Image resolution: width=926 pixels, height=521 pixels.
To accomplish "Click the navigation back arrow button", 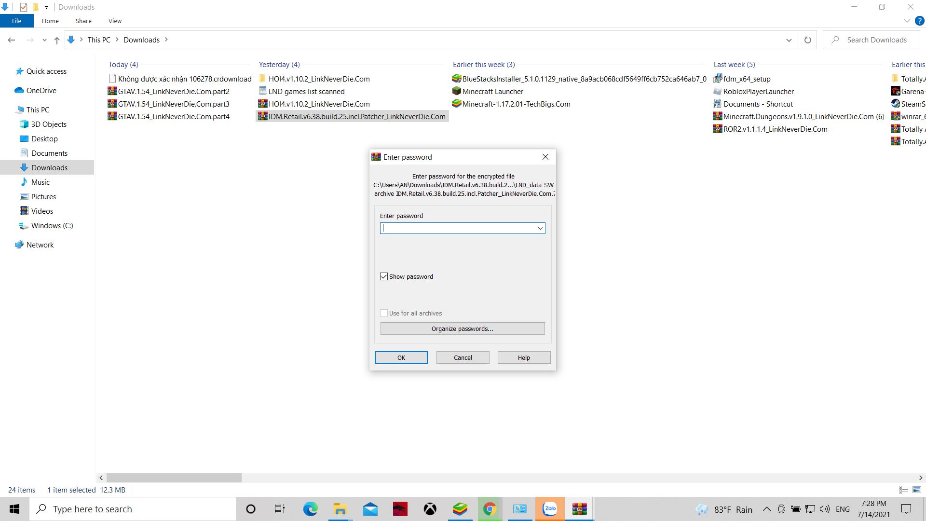I will (x=12, y=40).
